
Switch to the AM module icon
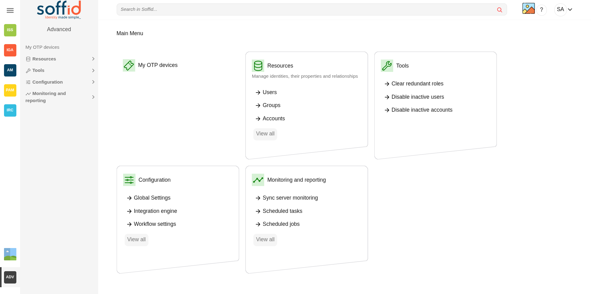click(x=10, y=70)
